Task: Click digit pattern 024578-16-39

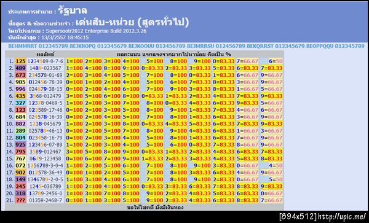Action: pos(46,117)
